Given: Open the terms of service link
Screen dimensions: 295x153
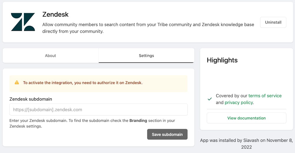Looking at the screenshot, I should point(265,96).
